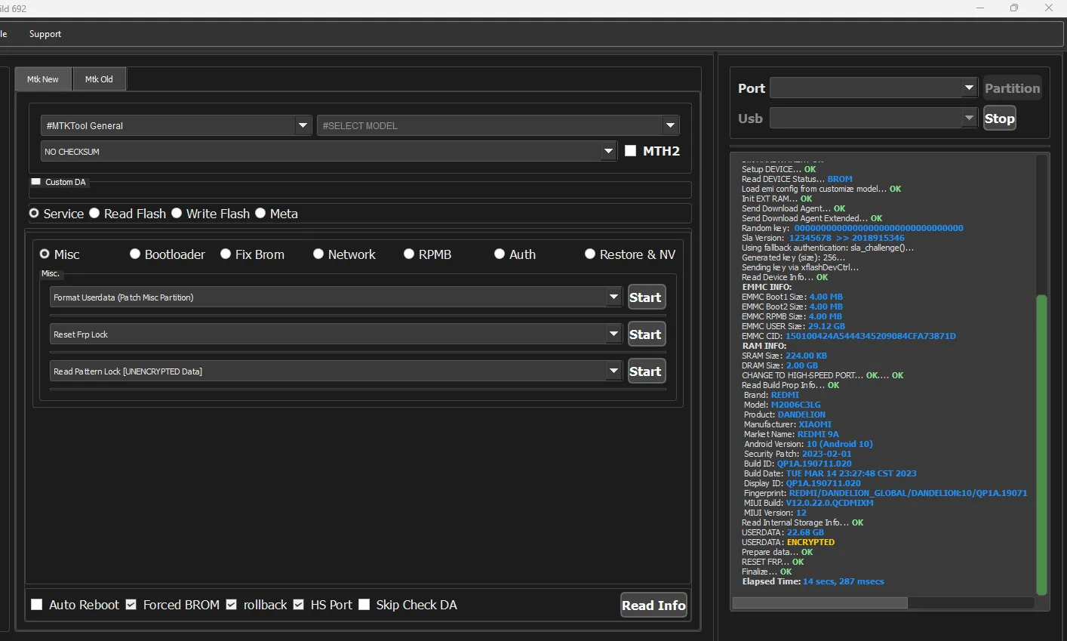Open the #SELECT MODEL dropdown
The width and height of the screenshot is (1067, 641).
[x=498, y=125]
